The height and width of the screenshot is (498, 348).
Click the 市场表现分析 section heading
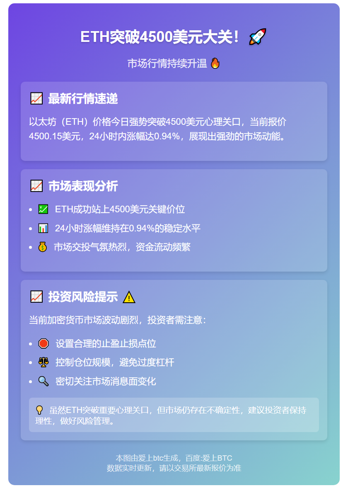[x=83, y=186]
